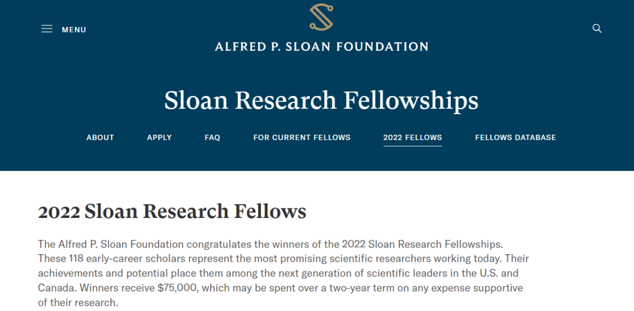Click the Sloan Research Fellowships banner title
Screen dimensions: 634x311
click(321, 100)
